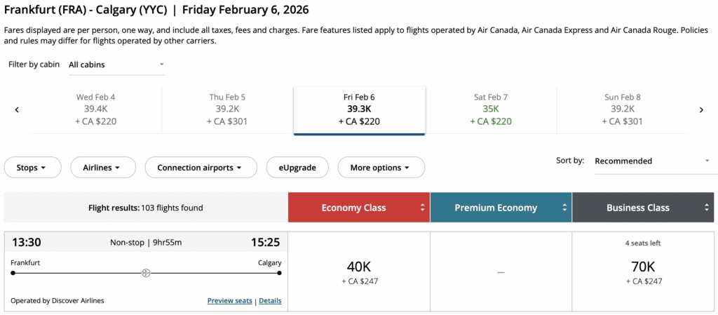Viewport: 718px width, 315px height.
Task: Select the 70K Business Class fare
Action: click(643, 272)
